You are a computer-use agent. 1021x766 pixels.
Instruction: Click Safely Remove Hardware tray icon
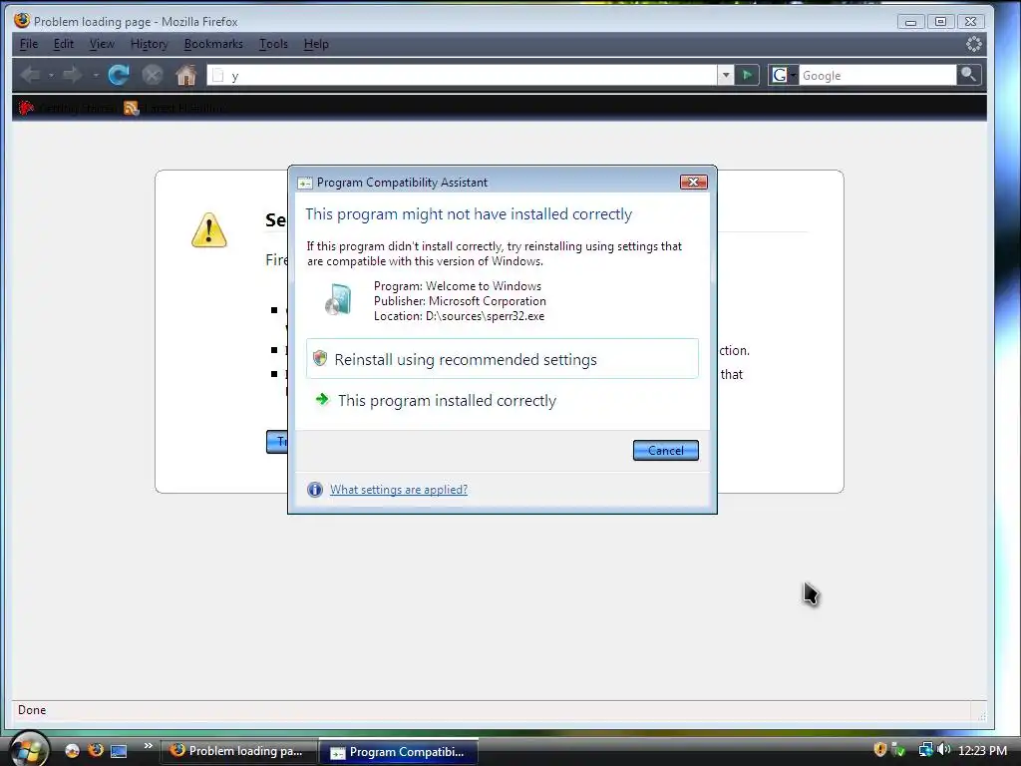898,750
